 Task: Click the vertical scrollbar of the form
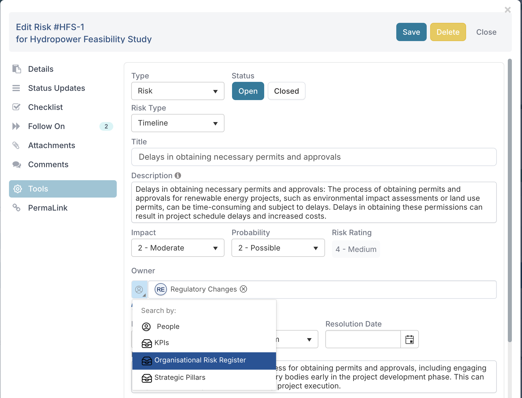click(x=510, y=200)
